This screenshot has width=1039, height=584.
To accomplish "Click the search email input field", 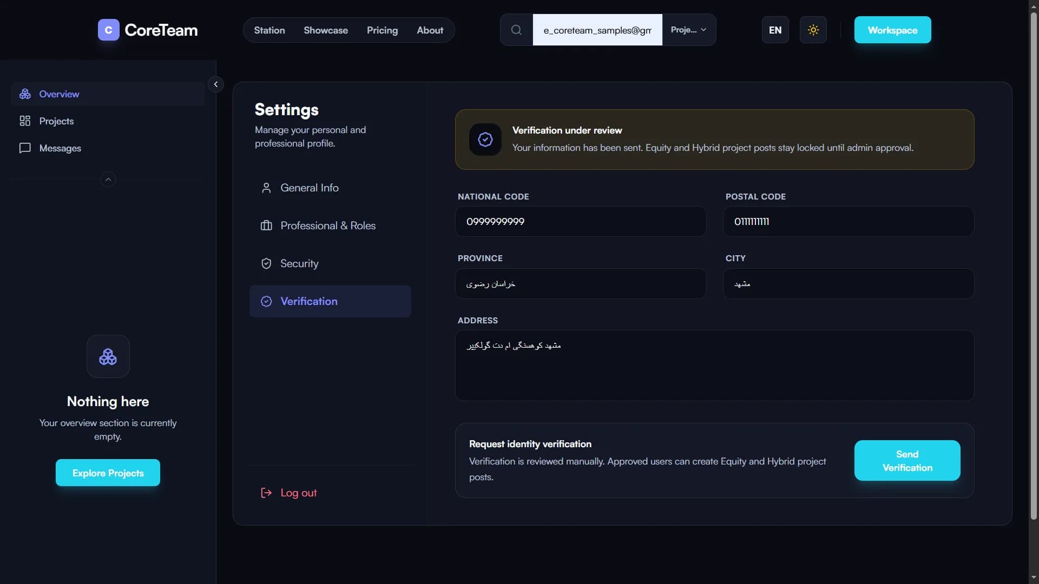I will (x=597, y=30).
